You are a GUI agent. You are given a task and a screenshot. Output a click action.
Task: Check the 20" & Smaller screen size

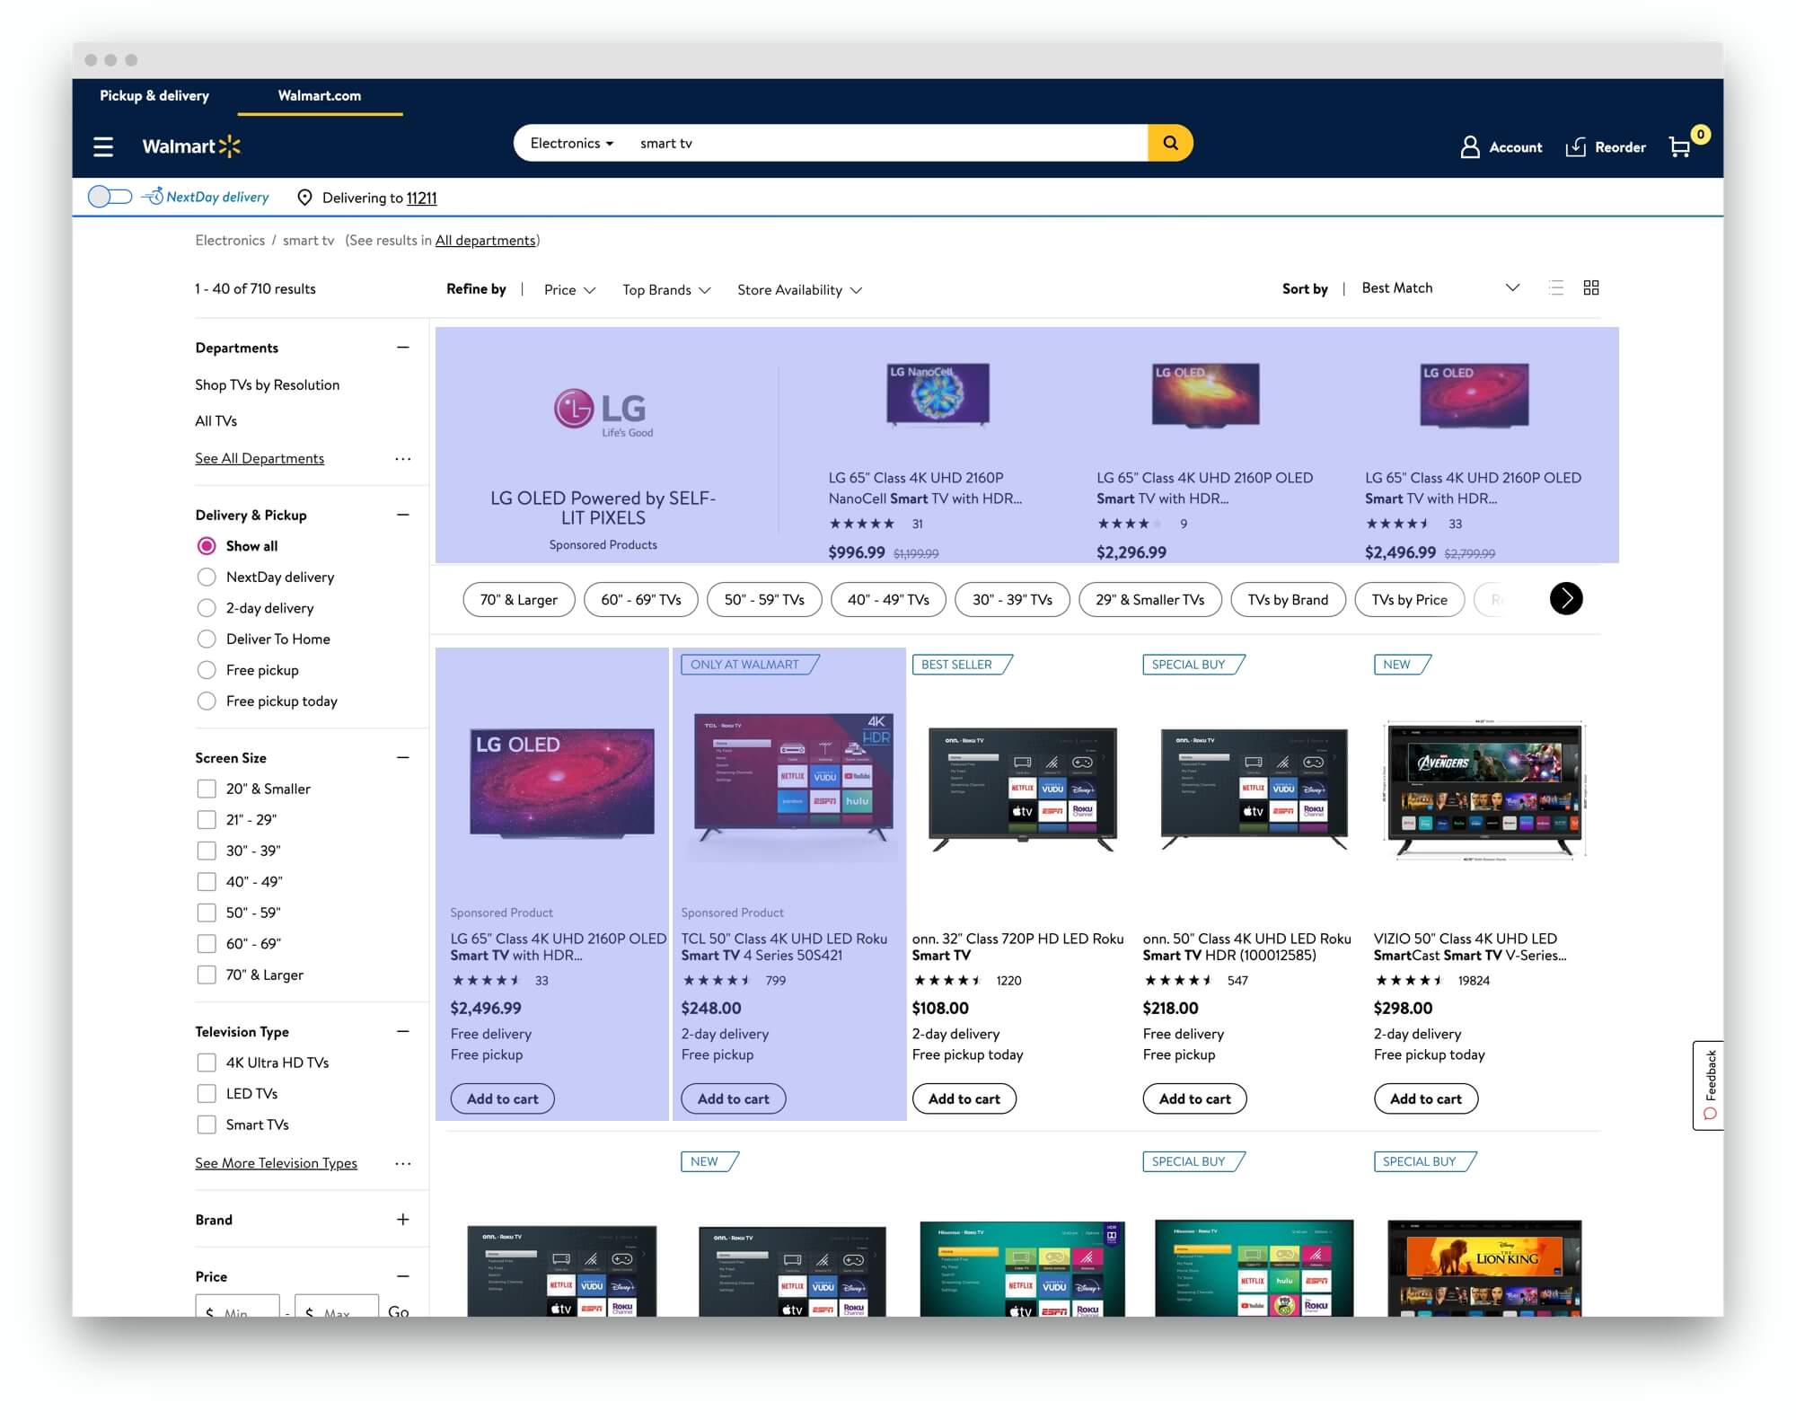click(x=207, y=789)
